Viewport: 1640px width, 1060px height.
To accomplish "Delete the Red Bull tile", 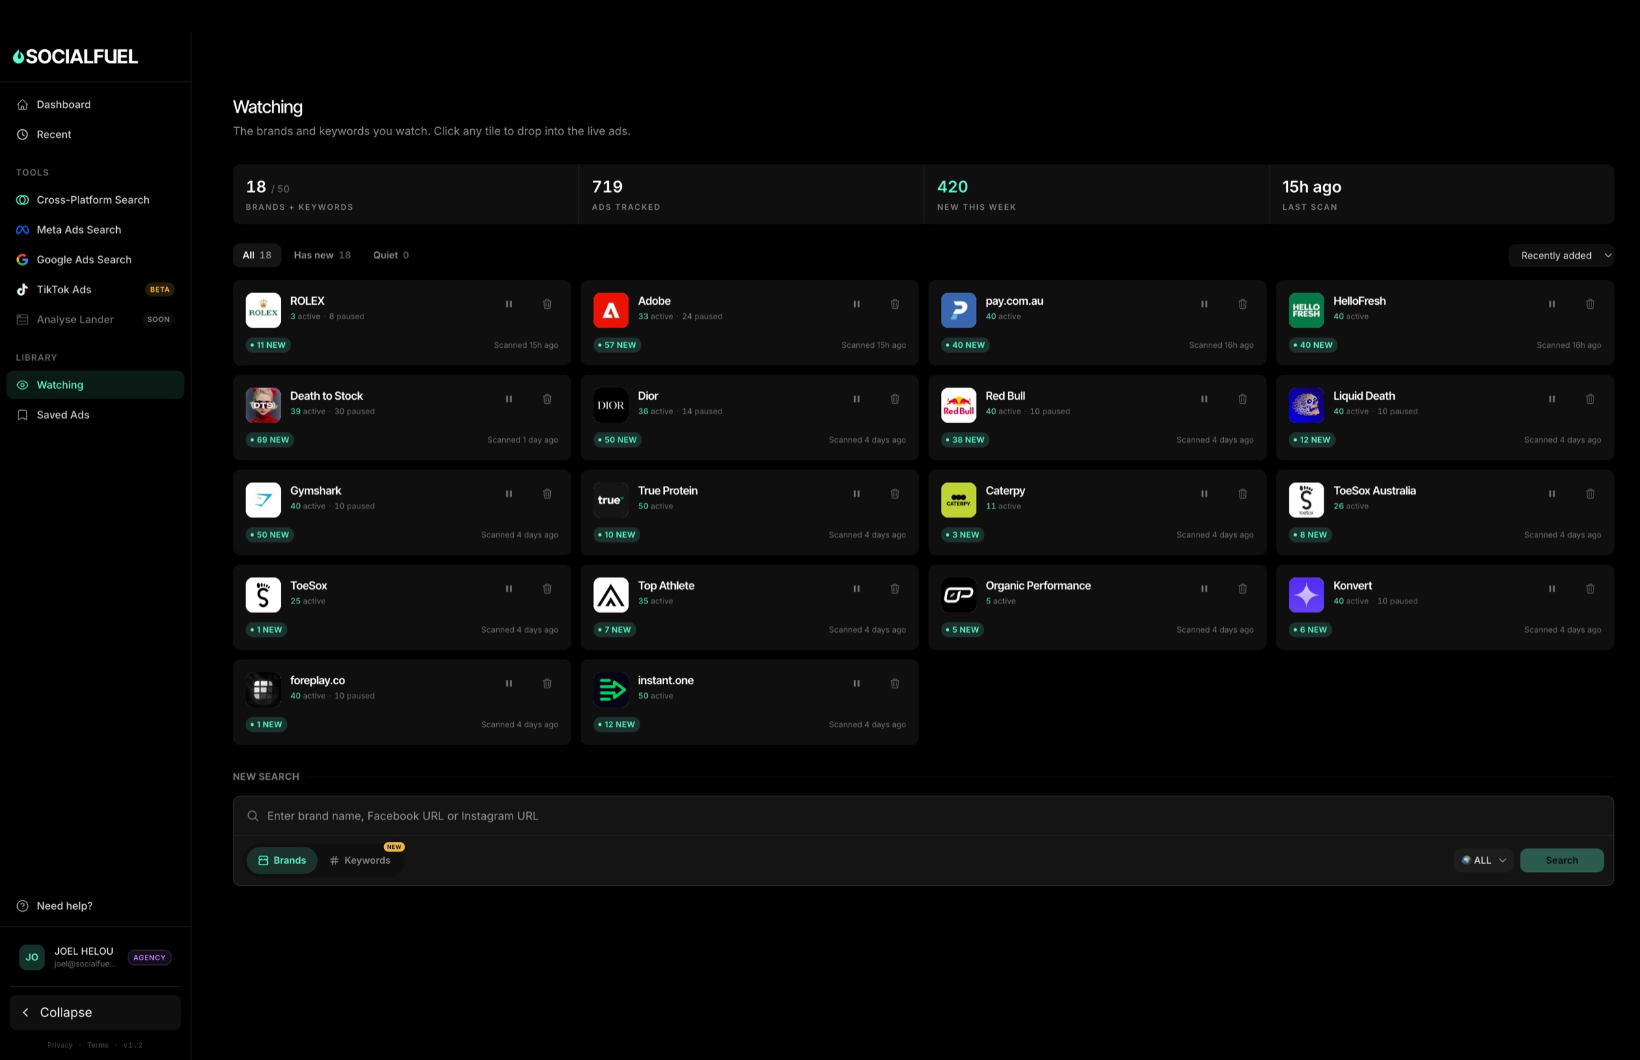I will tap(1242, 399).
